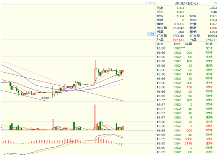Click the 现量 column header in trade list
Viewport: 217px width, 155px height.
[x=189, y=44]
